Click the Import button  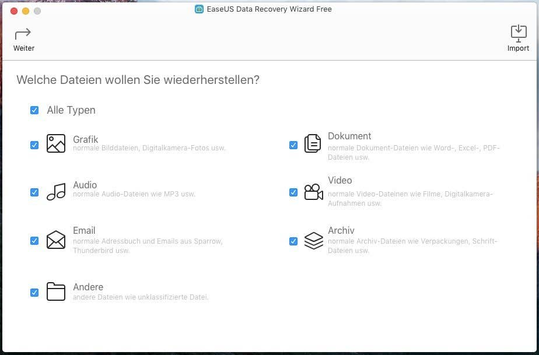[518, 38]
